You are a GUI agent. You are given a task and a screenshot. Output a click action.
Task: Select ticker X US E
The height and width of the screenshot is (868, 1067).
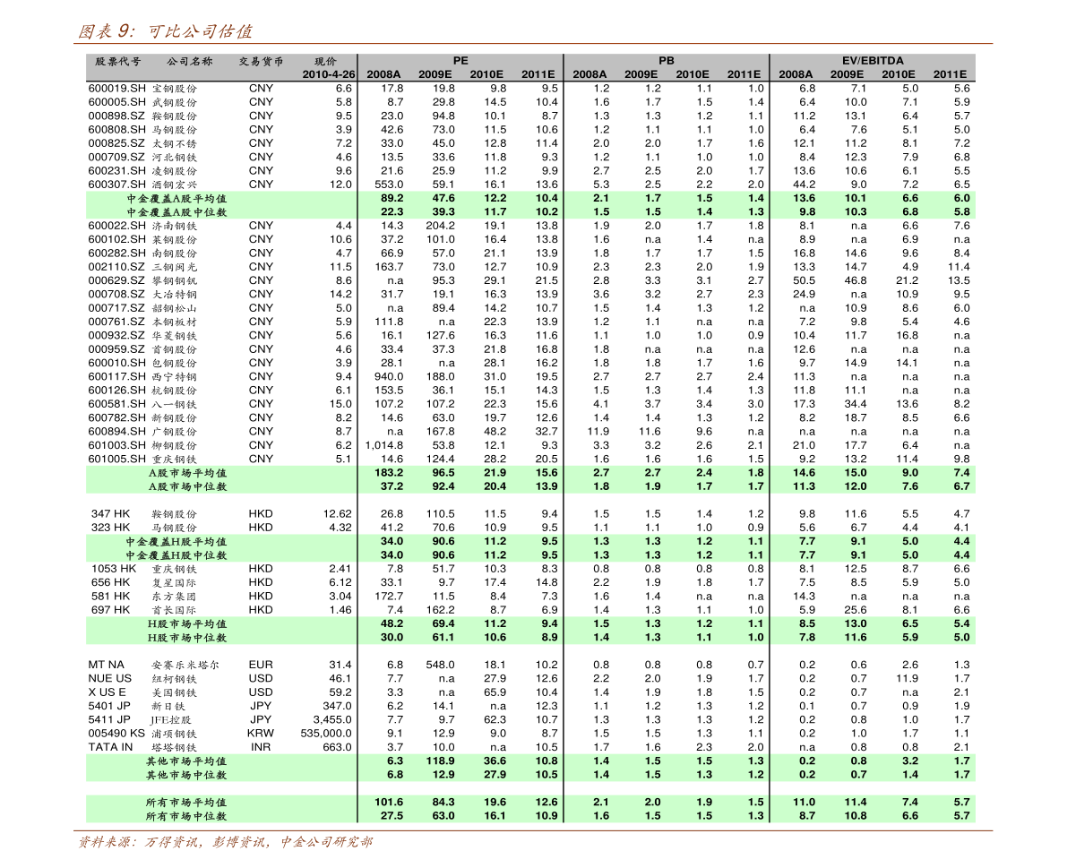point(107,692)
